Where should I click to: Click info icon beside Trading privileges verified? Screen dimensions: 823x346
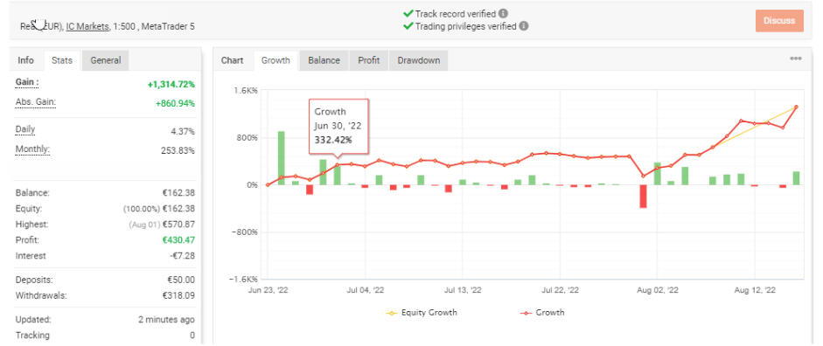(524, 25)
